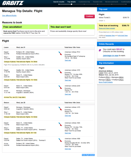The image size is (131, 157).
Task: Expand More Flight Details link
Action: point(106,82)
